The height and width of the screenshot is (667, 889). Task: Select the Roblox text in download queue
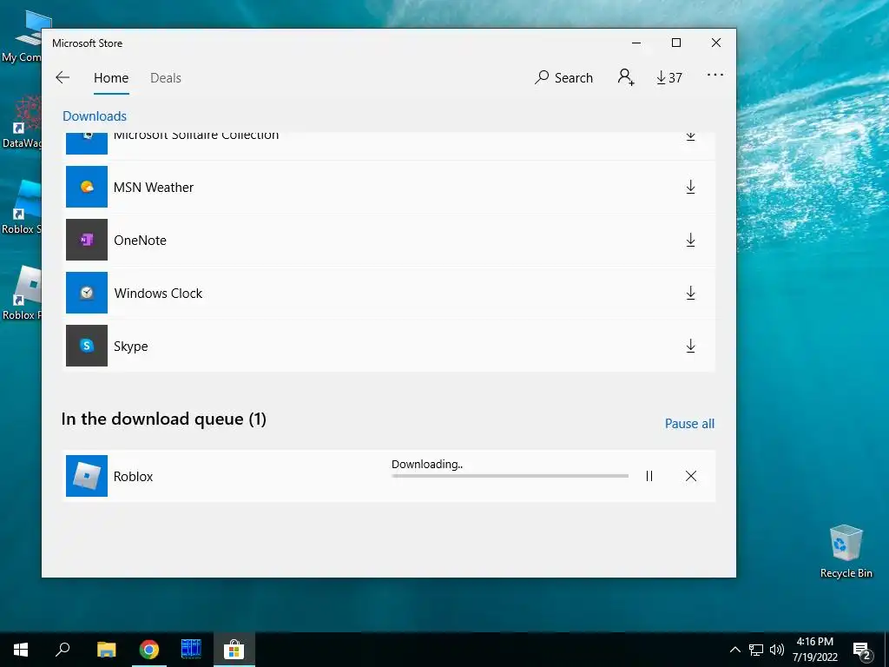click(133, 477)
